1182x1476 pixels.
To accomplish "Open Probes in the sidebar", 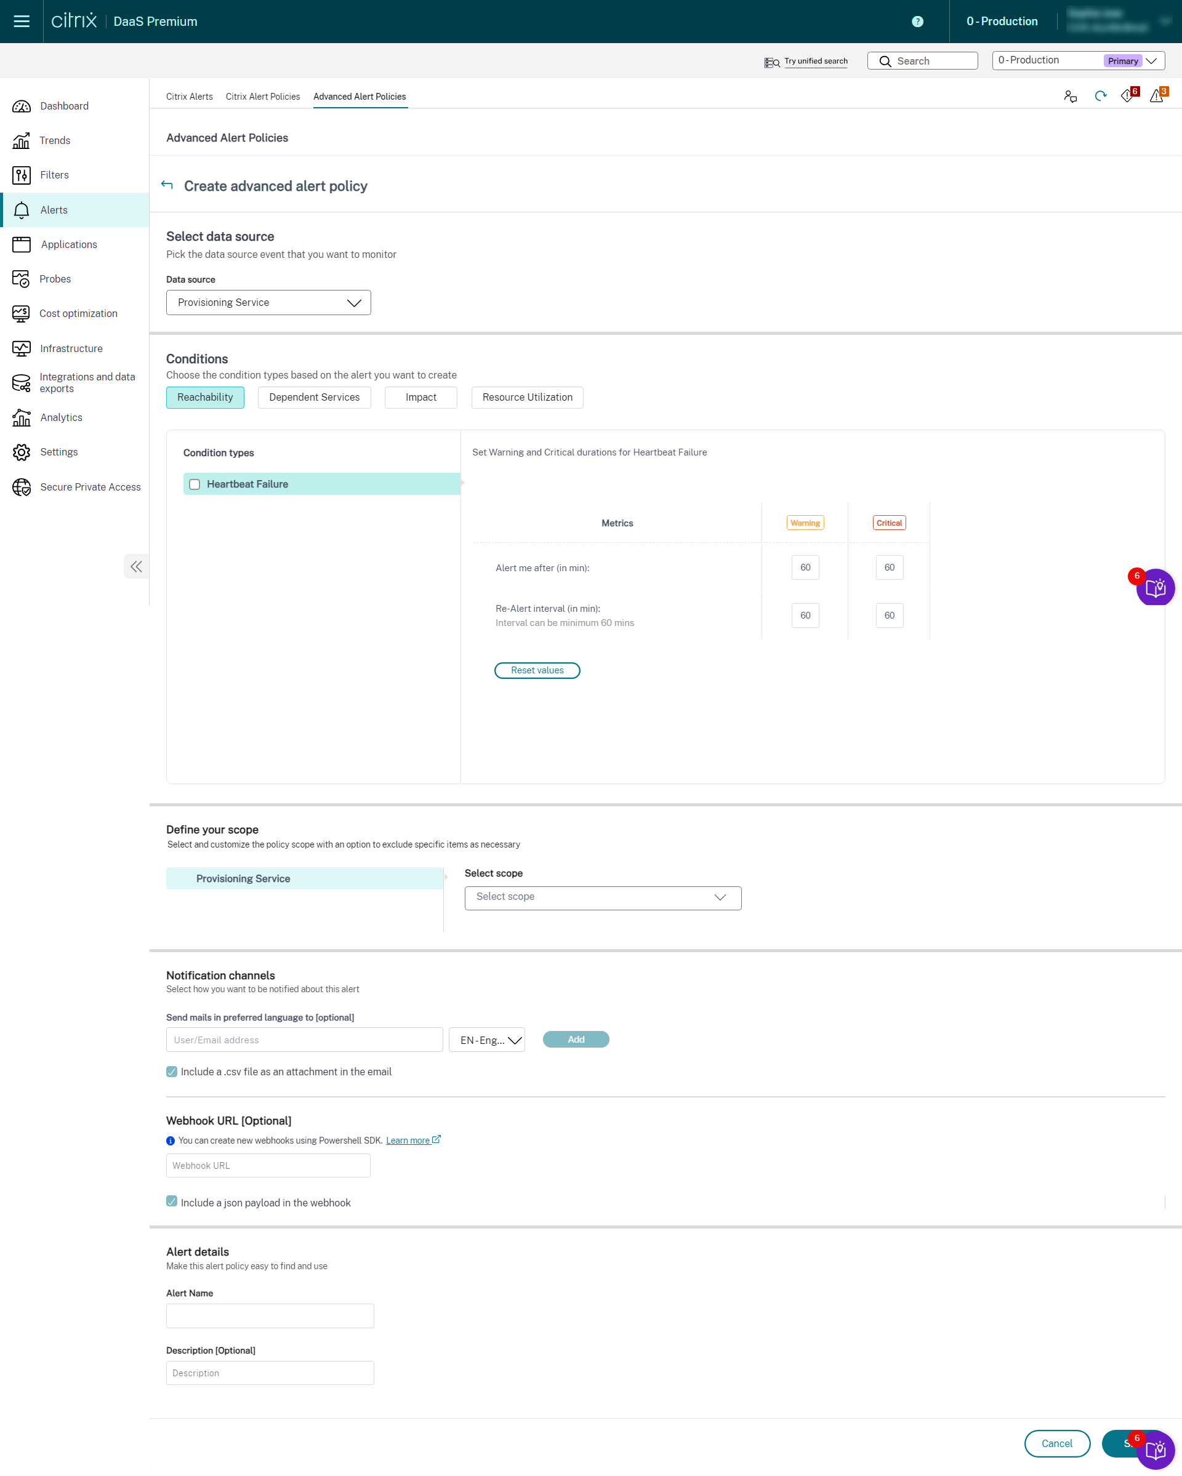I will (55, 279).
